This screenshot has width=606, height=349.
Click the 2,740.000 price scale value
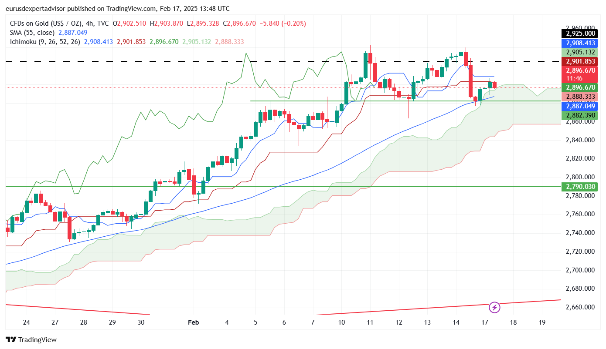pos(580,233)
